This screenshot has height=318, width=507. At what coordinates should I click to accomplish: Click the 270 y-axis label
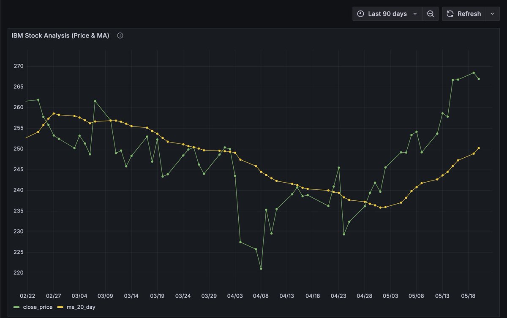[x=19, y=66]
